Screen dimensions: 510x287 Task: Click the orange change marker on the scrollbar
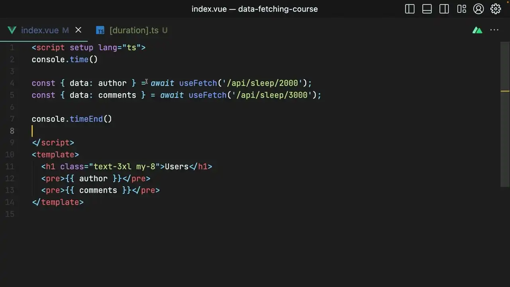point(504,91)
